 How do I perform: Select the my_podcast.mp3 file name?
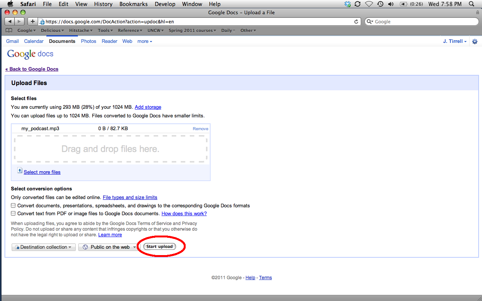coord(40,129)
